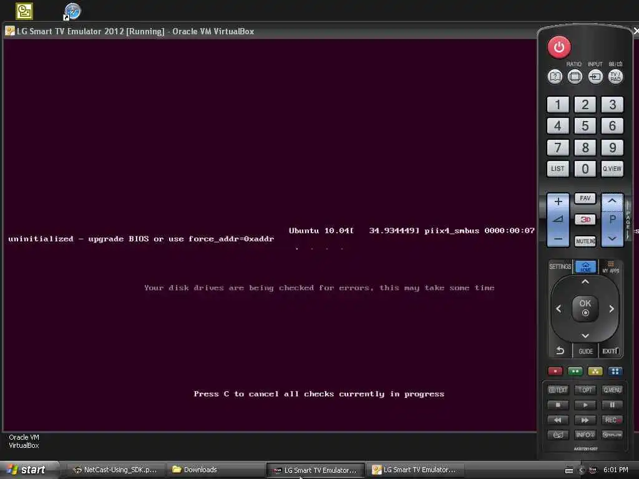The height and width of the screenshot is (479, 639).
Task: Click the button right of INFO on the remote
Action: point(612,435)
